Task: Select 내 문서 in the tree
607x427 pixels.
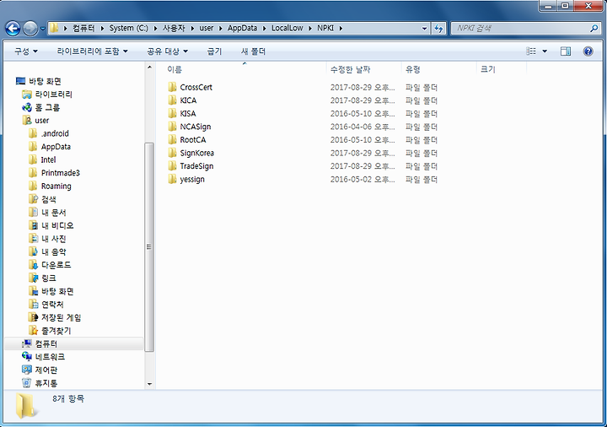Action: click(x=53, y=213)
